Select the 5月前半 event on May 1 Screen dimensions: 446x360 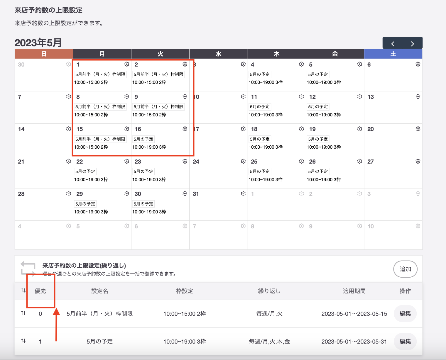100,74
